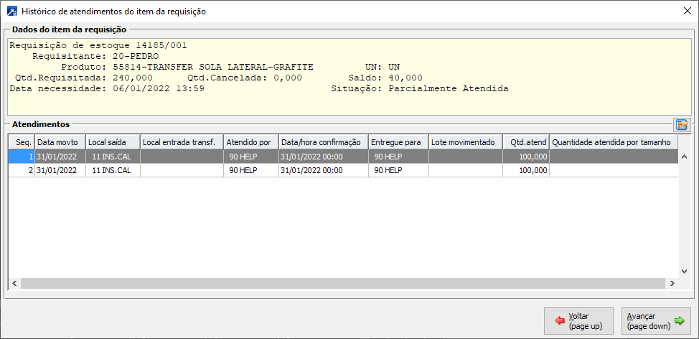Click the horizontal scrollbar thumb

pyautogui.click(x=342, y=283)
